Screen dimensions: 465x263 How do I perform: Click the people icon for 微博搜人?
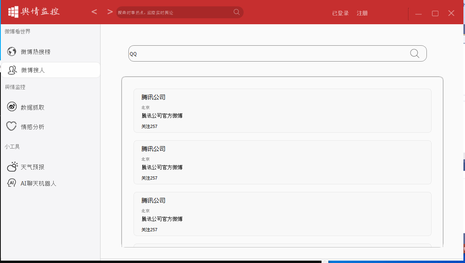coord(12,70)
